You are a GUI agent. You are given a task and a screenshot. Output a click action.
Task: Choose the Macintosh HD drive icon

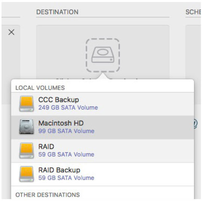27,127
